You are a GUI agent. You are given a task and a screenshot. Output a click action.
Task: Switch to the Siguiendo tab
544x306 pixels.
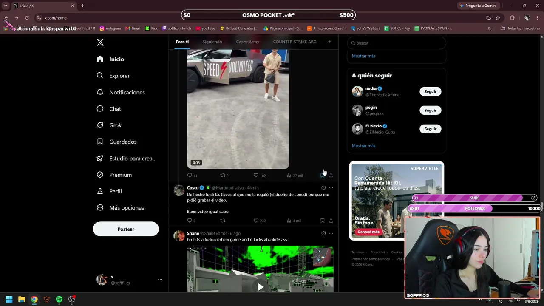point(212,42)
